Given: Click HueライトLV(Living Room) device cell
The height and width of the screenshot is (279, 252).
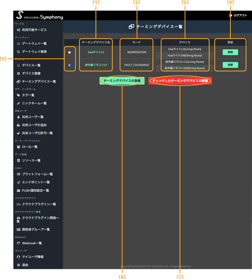Looking at the screenshot, I should pyautogui.click(x=185, y=49).
